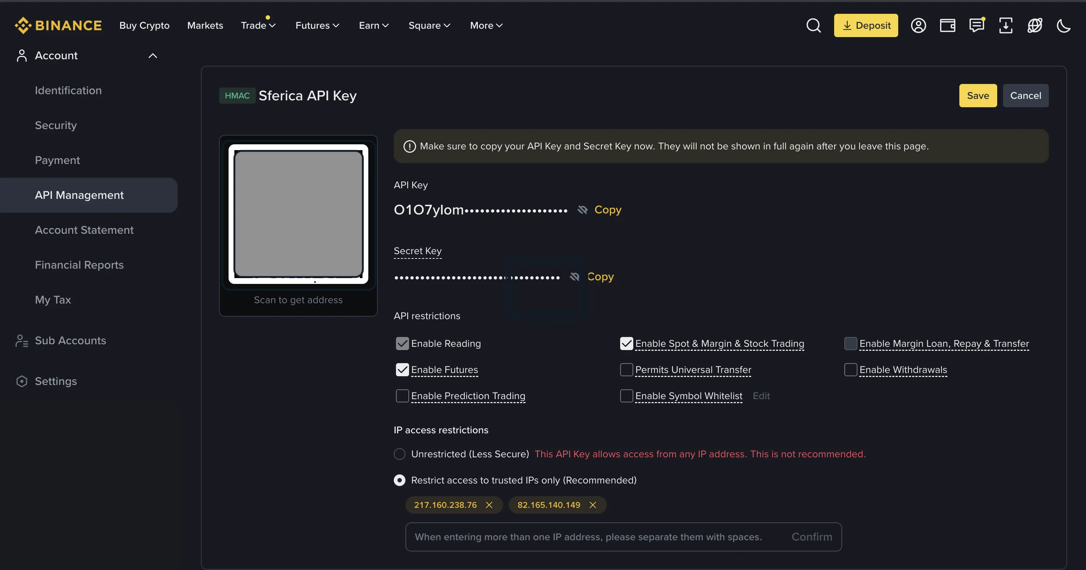Select API Management in the sidebar
Screen dimensions: 1086x570
[x=88, y=195]
